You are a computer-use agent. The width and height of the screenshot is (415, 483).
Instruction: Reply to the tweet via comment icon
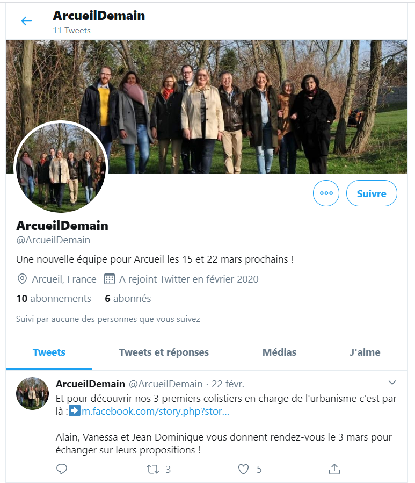click(62, 469)
